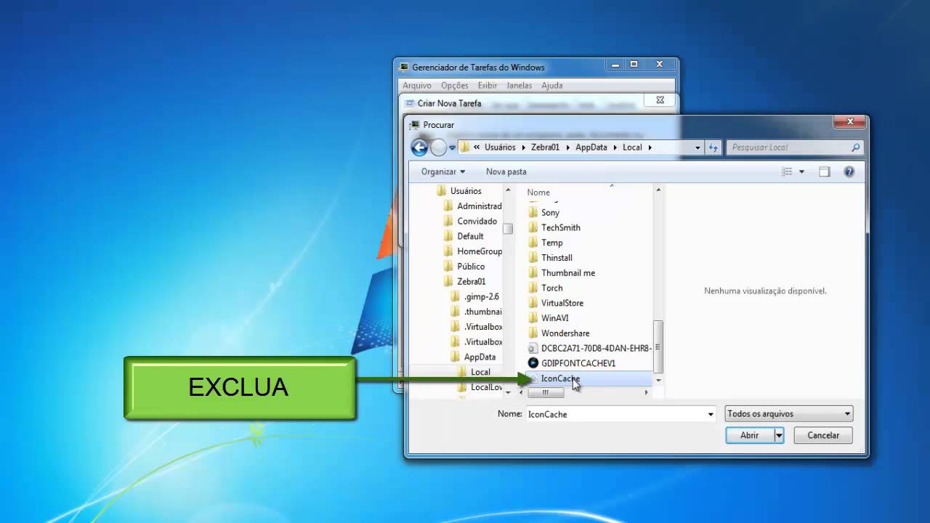Open the Nome filename dropdown arrow

click(711, 414)
